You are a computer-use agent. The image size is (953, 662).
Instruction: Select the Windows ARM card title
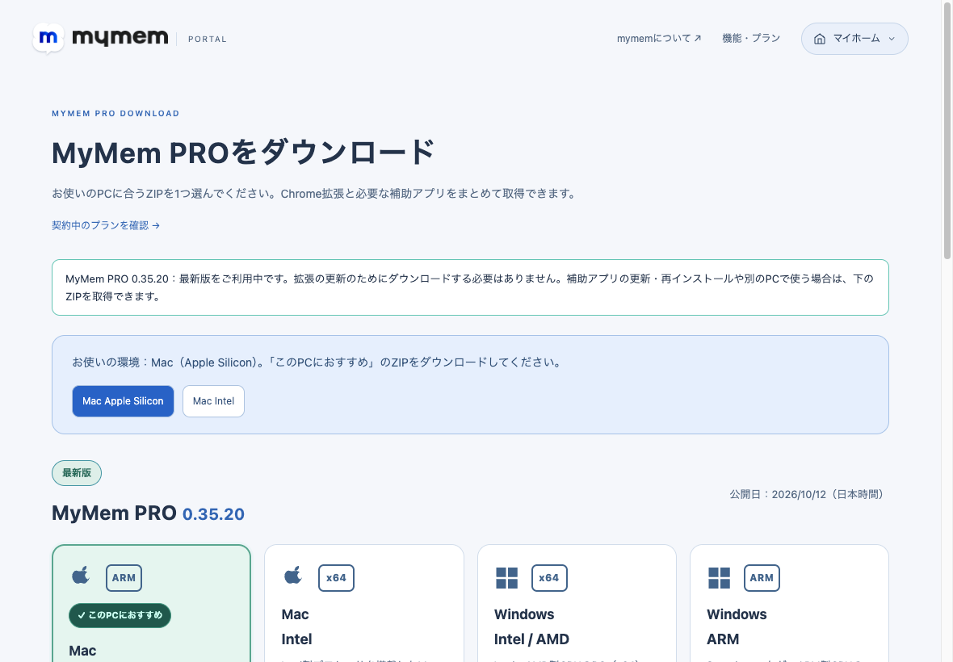[x=737, y=626]
